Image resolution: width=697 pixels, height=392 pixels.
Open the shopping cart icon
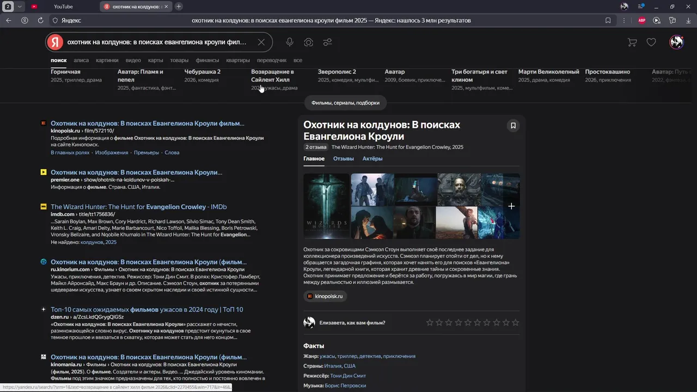point(632,42)
